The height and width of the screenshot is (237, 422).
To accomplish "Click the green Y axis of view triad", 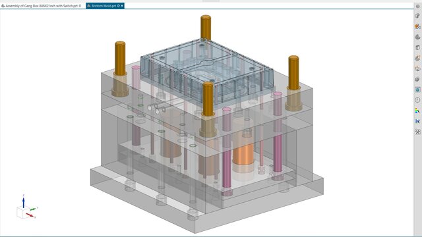I will click(33, 209).
